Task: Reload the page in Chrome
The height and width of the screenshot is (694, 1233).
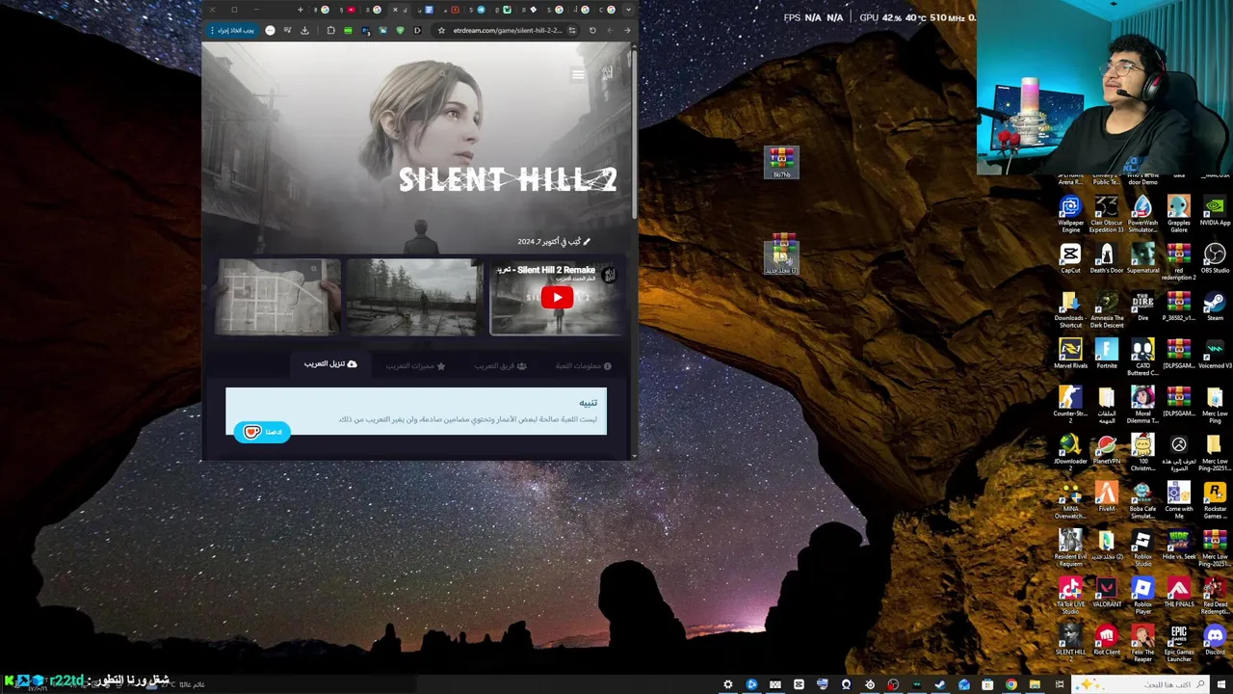Action: 592,30
